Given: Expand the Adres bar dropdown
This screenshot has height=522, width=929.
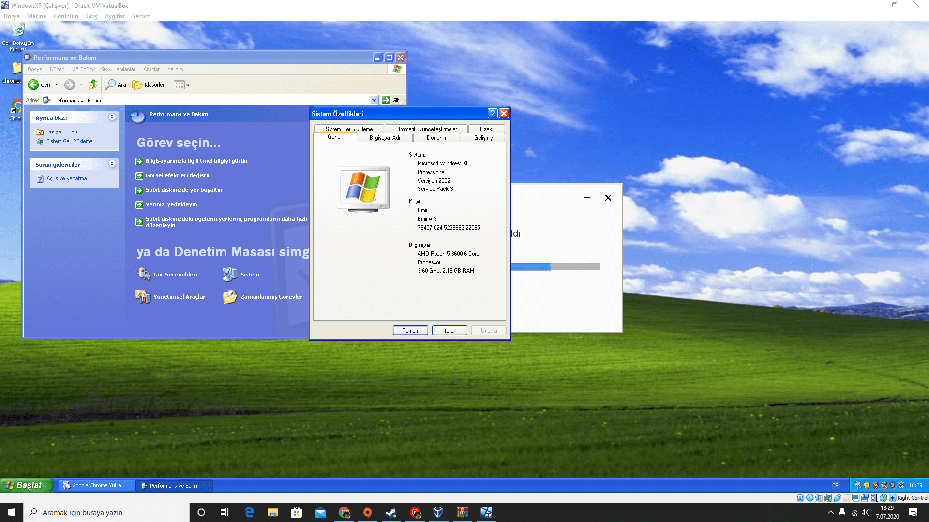Looking at the screenshot, I should pos(374,100).
